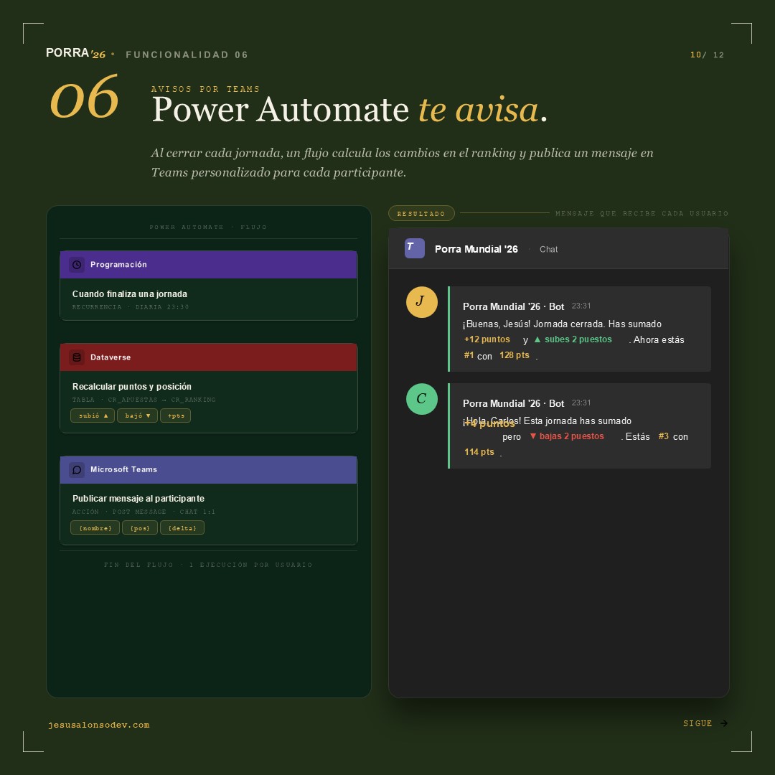Click the Microsoft Teams step header
The width and height of the screenshot is (775, 775).
pyautogui.click(x=208, y=469)
